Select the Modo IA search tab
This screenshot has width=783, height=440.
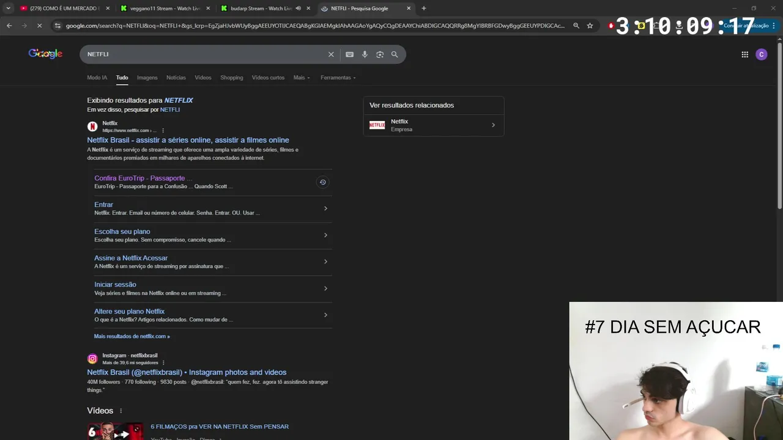tap(97, 78)
